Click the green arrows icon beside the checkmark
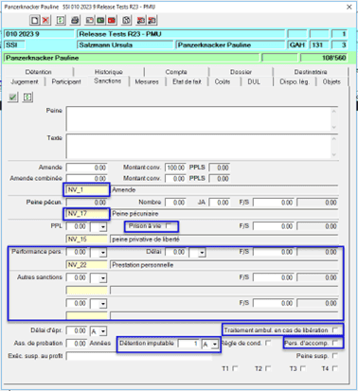This screenshot has height=391, width=358. (27, 98)
